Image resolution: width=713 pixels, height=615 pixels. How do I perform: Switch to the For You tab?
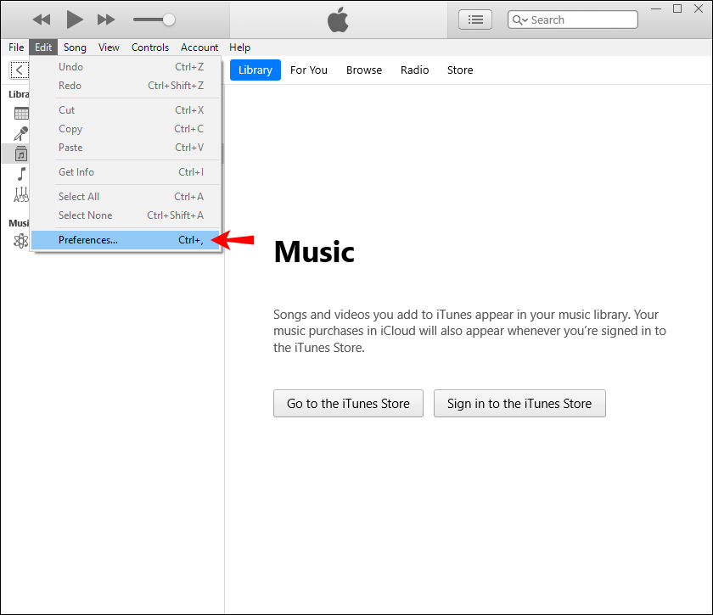(x=309, y=70)
